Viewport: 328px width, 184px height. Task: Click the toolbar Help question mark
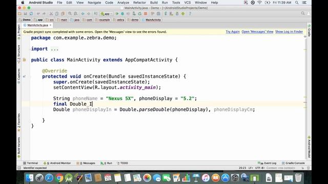(x=190, y=14)
